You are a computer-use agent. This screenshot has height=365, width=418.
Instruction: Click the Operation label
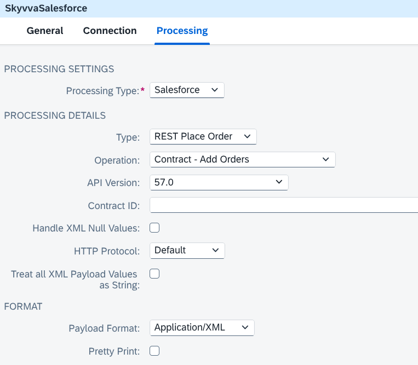pyautogui.click(x=117, y=160)
